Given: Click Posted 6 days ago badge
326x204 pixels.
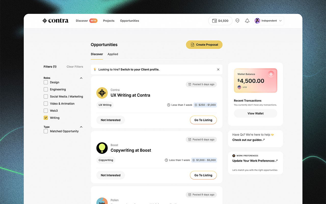Looking at the screenshot, I should click(201, 139).
